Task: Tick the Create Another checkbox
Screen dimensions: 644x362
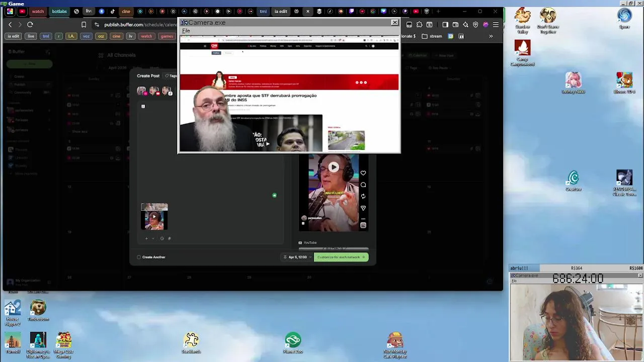Action: coord(139,257)
